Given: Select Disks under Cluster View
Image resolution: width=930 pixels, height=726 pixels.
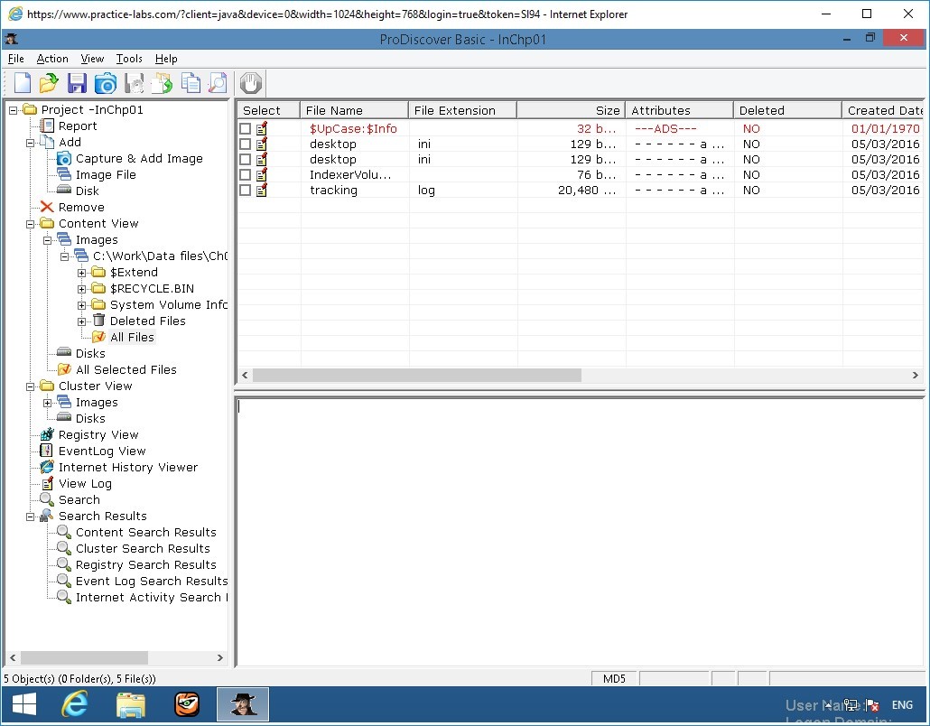Looking at the screenshot, I should (90, 419).
